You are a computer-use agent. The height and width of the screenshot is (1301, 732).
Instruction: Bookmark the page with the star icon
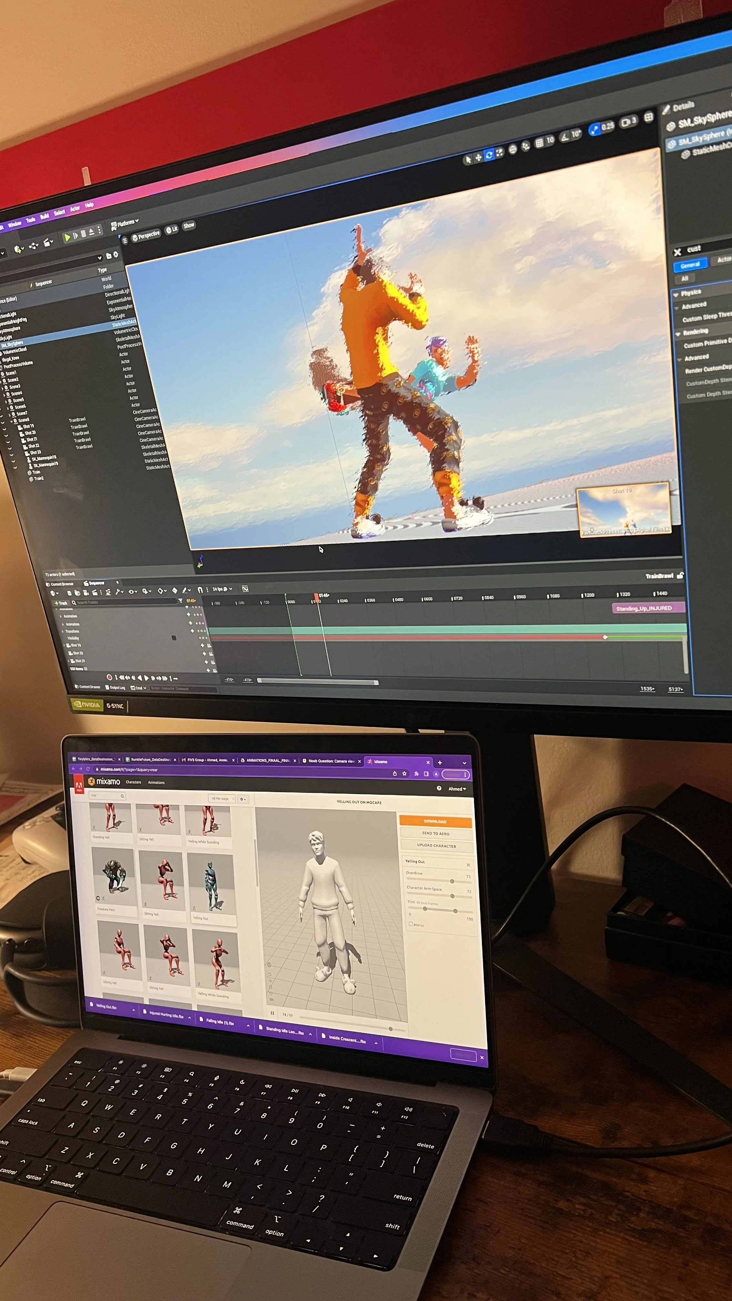coord(404,773)
